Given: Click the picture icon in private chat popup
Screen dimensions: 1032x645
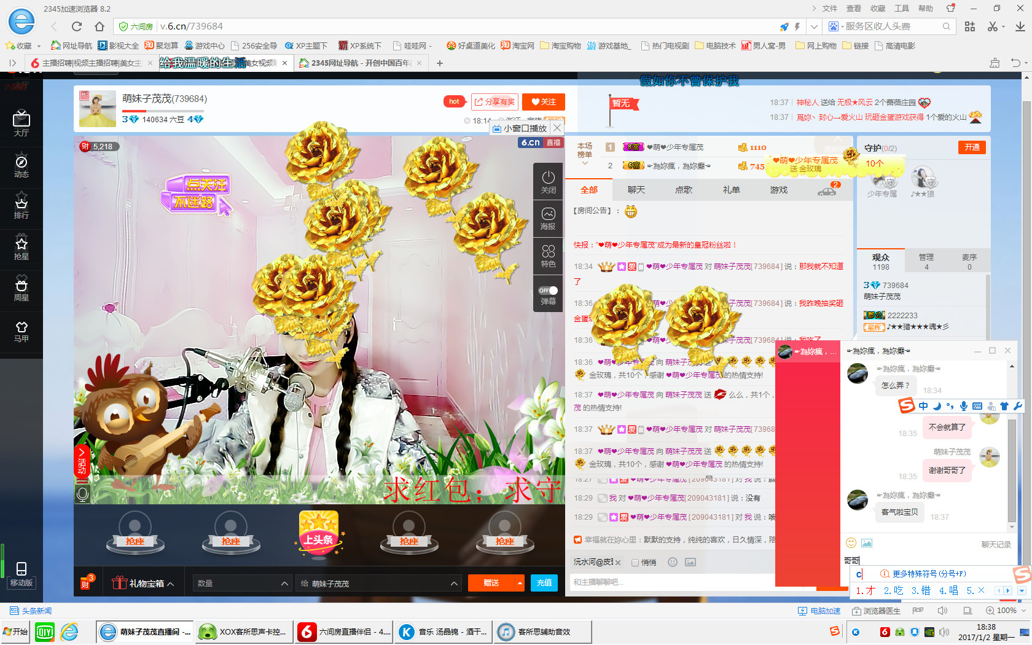Looking at the screenshot, I should (867, 543).
